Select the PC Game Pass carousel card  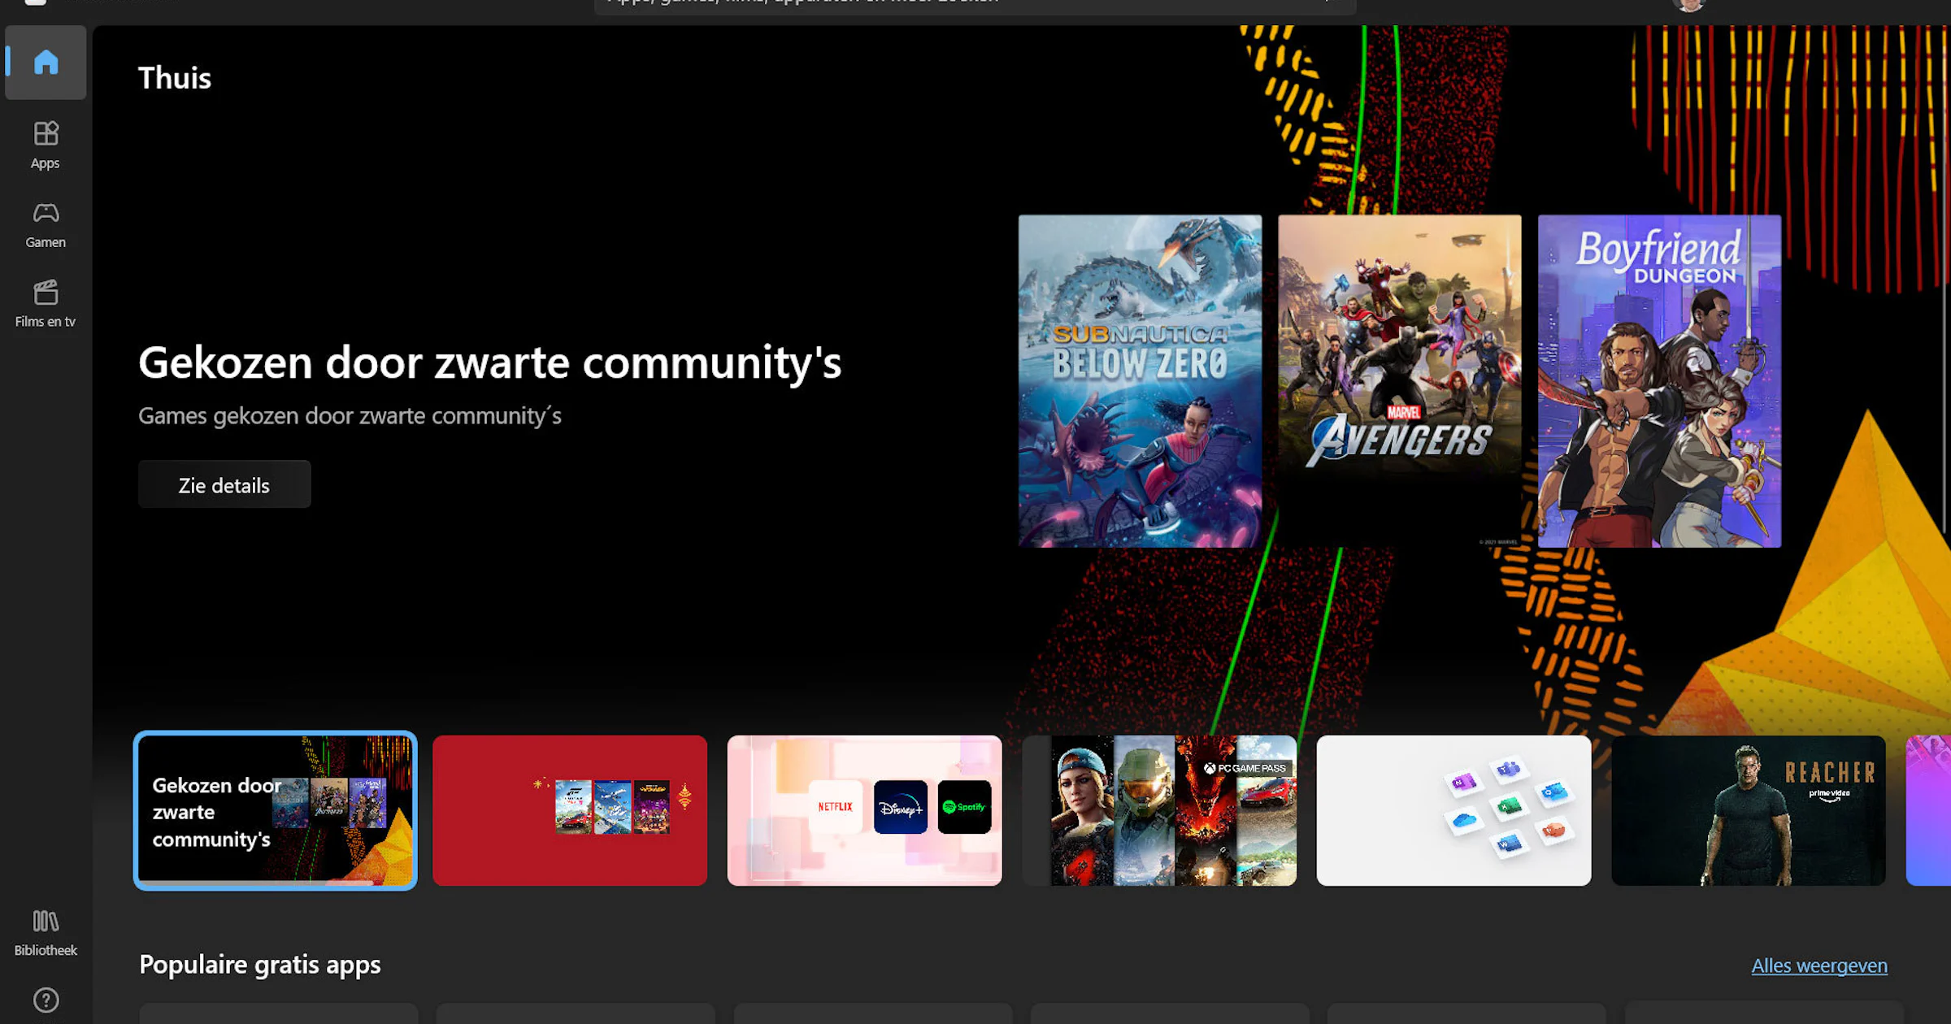pyautogui.click(x=1159, y=810)
